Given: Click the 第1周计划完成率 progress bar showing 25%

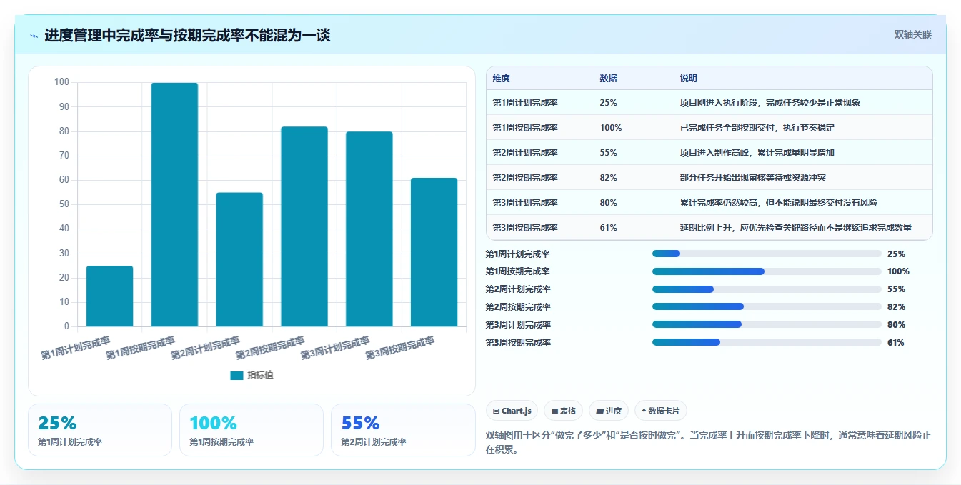Looking at the screenshot, I should 767,254.
